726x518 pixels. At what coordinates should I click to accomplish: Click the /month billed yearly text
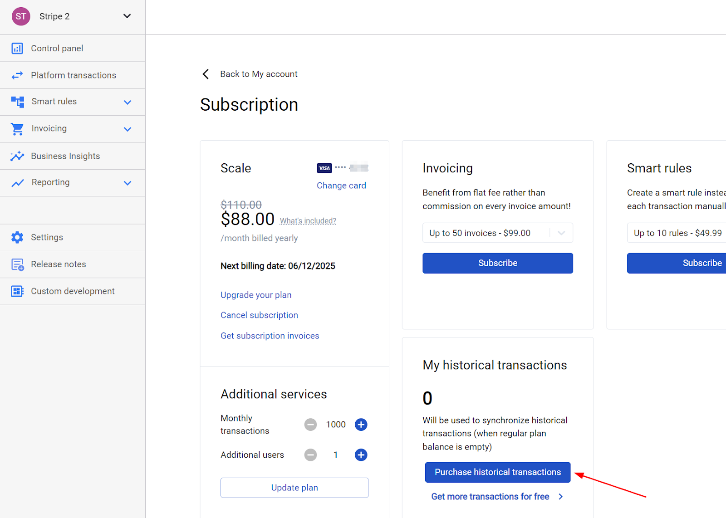point(259,238)
